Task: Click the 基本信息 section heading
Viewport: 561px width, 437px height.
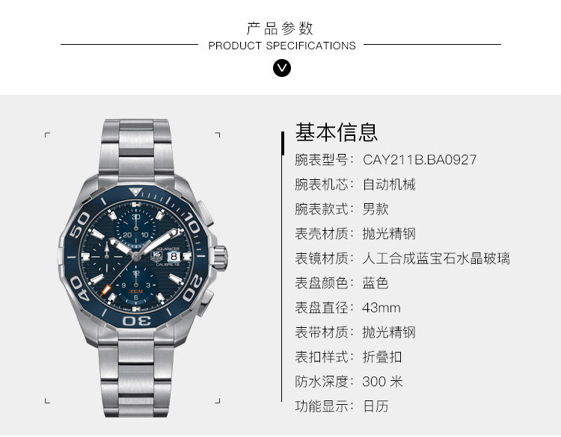Action: point(337,132)
